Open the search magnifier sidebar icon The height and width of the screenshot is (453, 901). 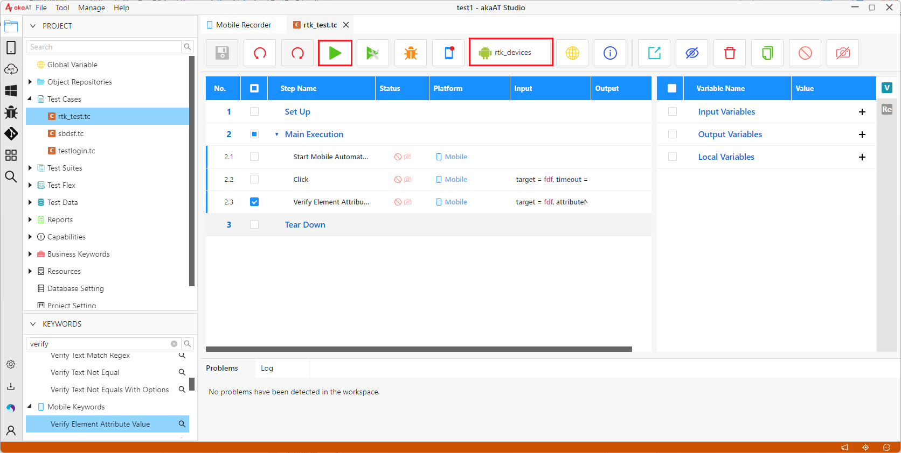pos(11,176)
